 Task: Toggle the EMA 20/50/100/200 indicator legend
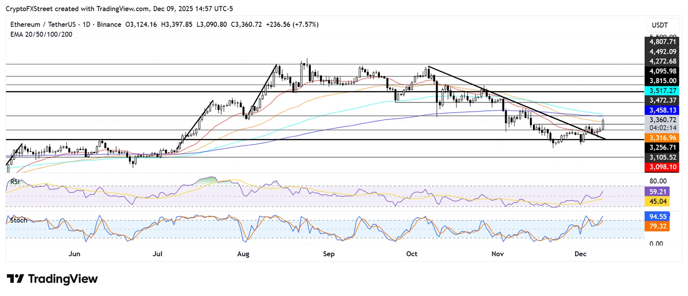[41, 34]
